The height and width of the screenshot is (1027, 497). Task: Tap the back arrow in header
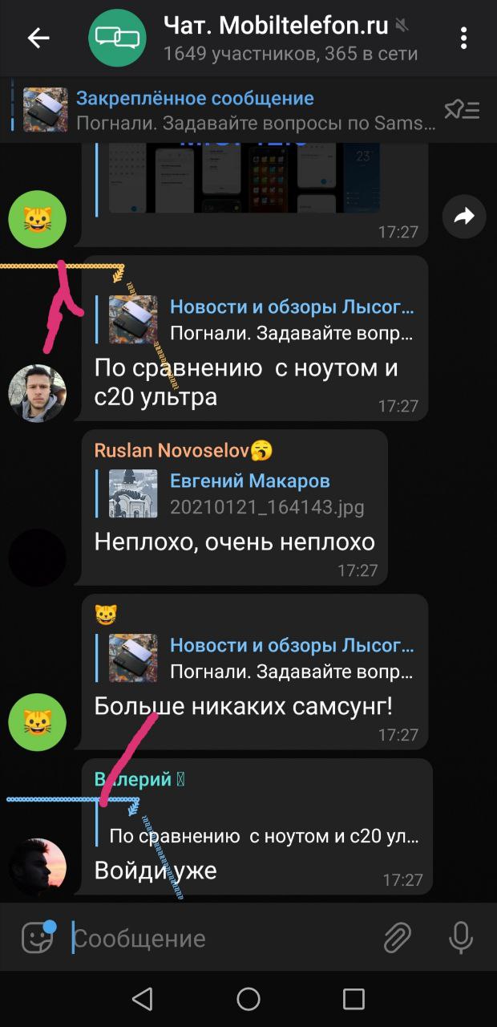pos(38,38)
